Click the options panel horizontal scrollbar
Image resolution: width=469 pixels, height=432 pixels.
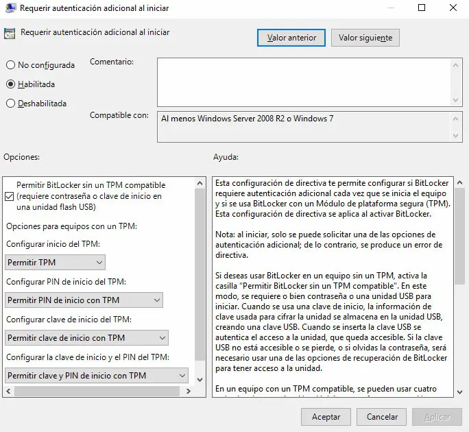pyautogui.click(x=97, y=391)
